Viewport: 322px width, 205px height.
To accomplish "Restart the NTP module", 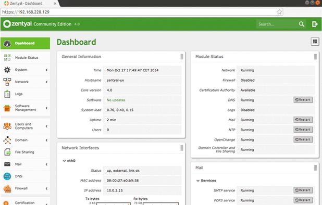I will pyautogui.click(x=303, y=130).
